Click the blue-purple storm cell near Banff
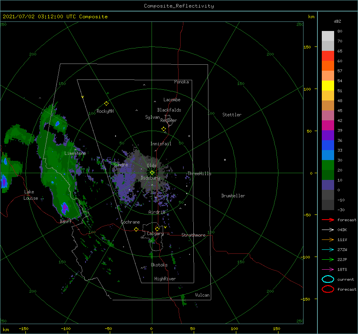The width and height of the screenshot is (358, 334). point(65,208)
